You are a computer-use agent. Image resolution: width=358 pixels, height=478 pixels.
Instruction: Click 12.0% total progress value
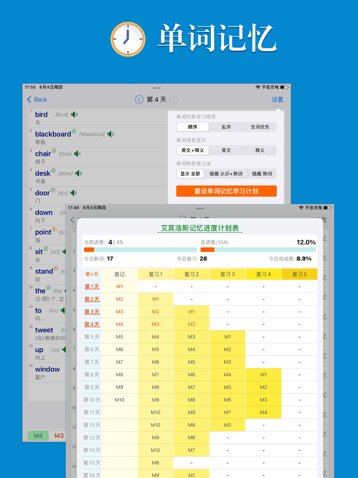[x=306, y=243]
